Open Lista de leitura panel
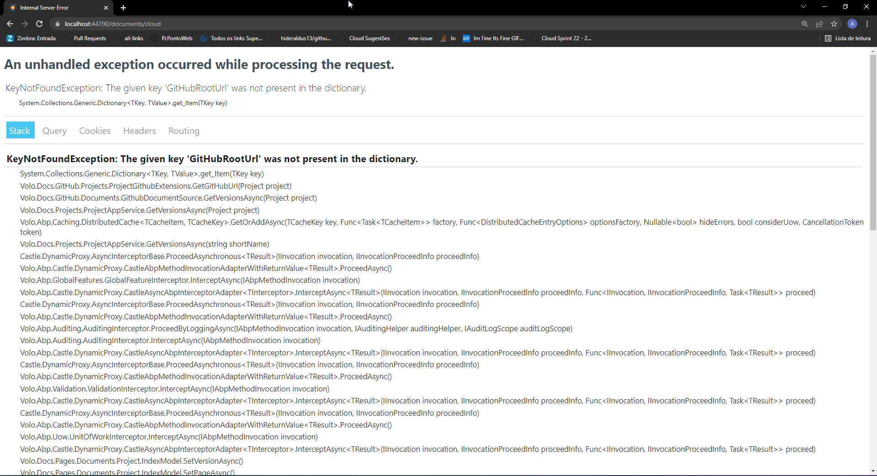The image size is (877, 476). click(848, 38)
